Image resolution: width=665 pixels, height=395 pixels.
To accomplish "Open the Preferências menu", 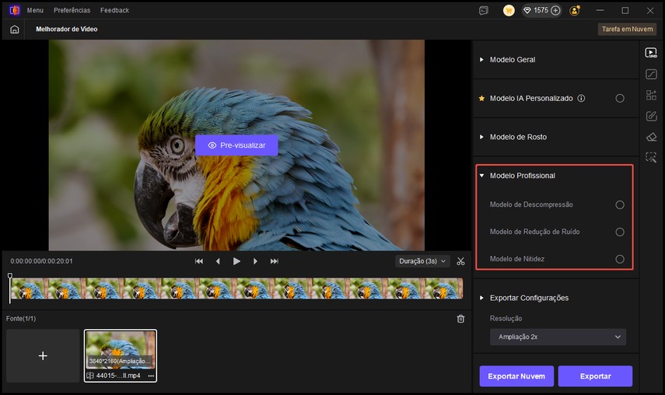I will [72, 10].
